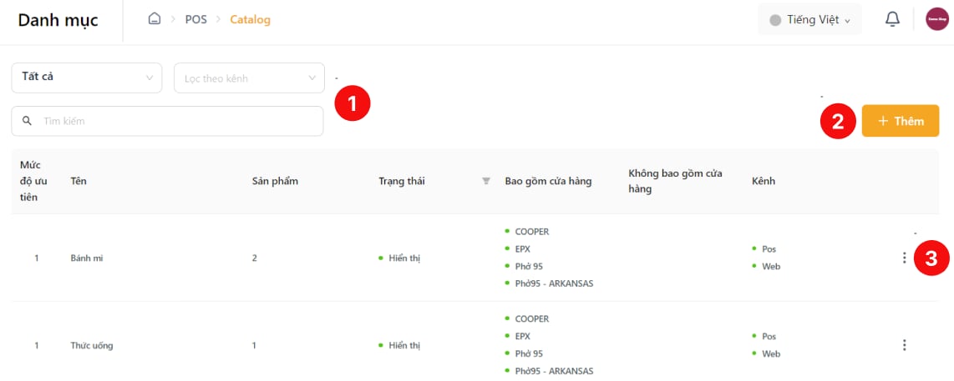The width and height of the screenshot is (954, 381).
Task: Click the Thêm button
Action: coord(901,121)
